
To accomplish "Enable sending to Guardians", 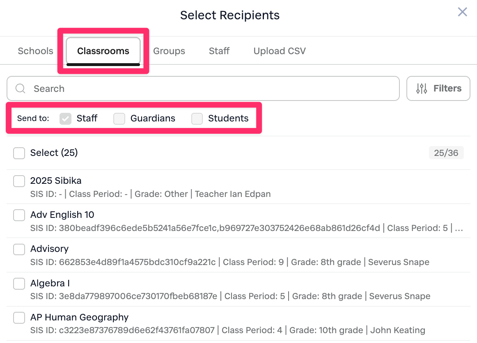I will coord(119,119).
